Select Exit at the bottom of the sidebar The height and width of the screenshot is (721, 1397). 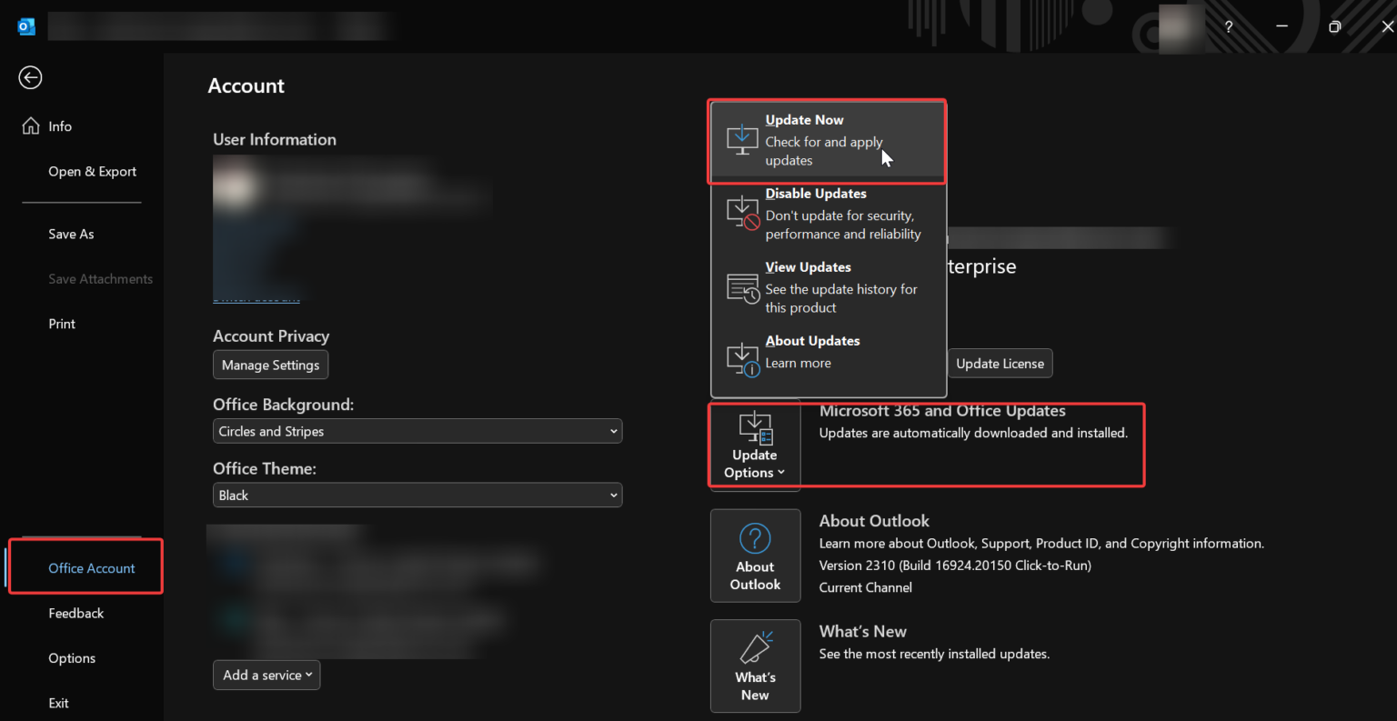click(58, 703)
